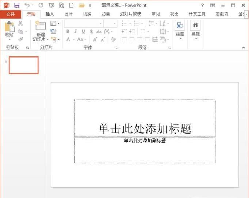Image resolution: width=249 pixels, height=198 pixels.
Task: Switch to the 插入 tab
Action: (x=50, y=14)
